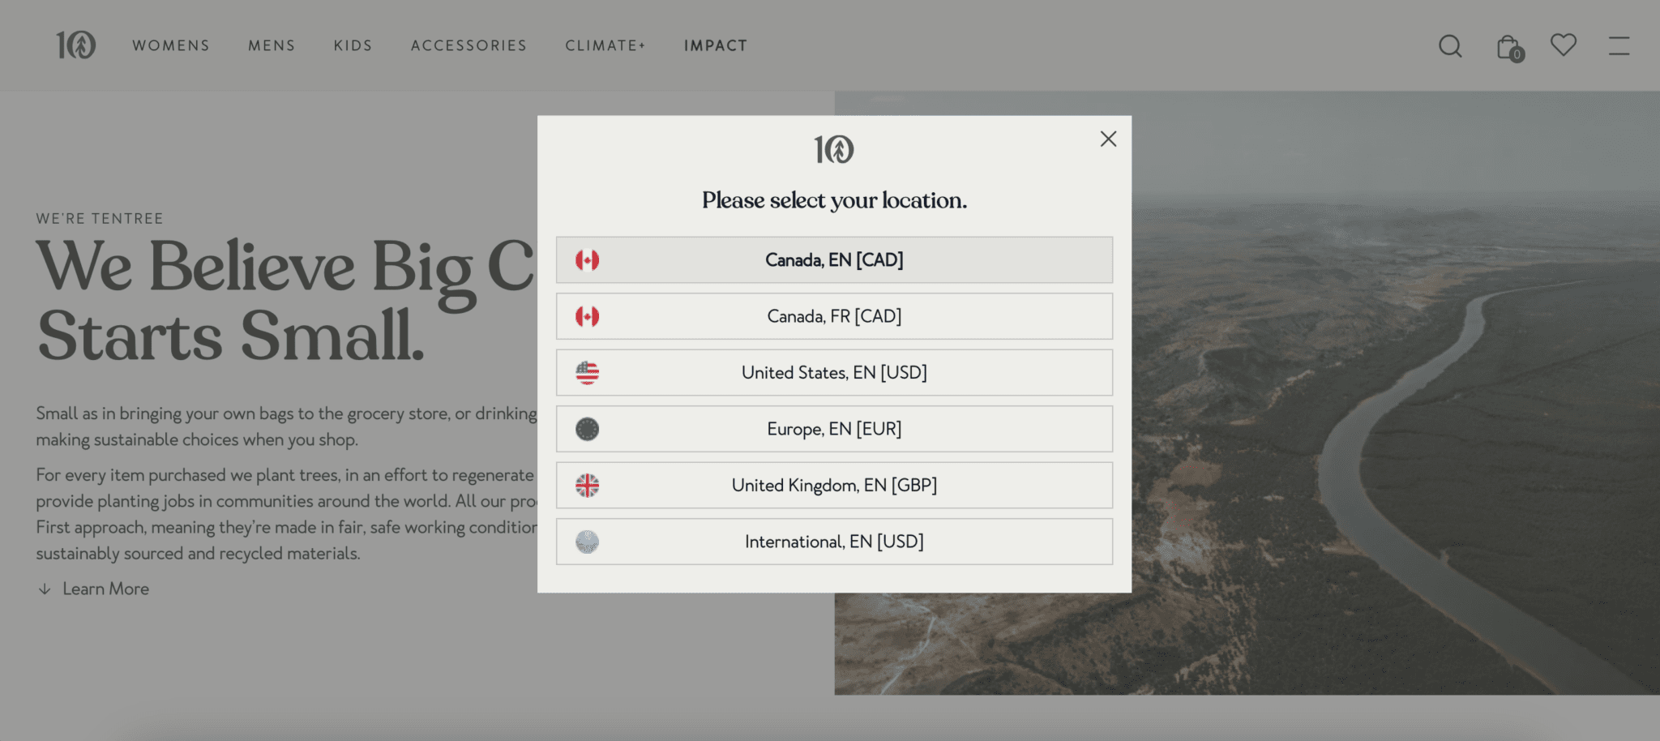Image resolution: width=1660 pixels, height=741 pixels.
Task: Click the wishlist heart icon
Action: 1564,46
